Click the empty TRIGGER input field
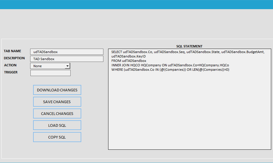 pyautogui.click(x=51, y=73)
